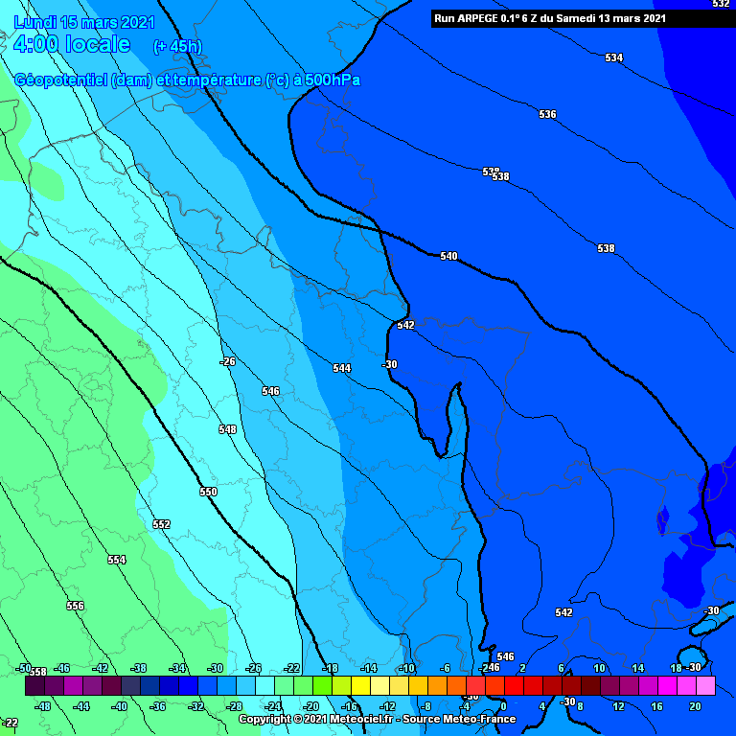Viewport: 736px width, 736px height.
Task: Click the Meteociel.fr copyright text
Action: 377,719
